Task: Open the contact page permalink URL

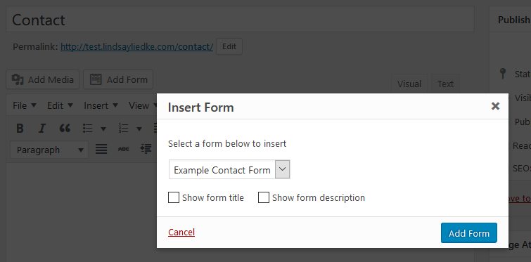Action: 137,46
